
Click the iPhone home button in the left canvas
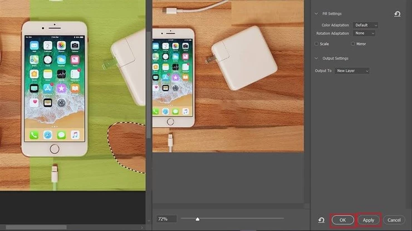coord(54,148)
